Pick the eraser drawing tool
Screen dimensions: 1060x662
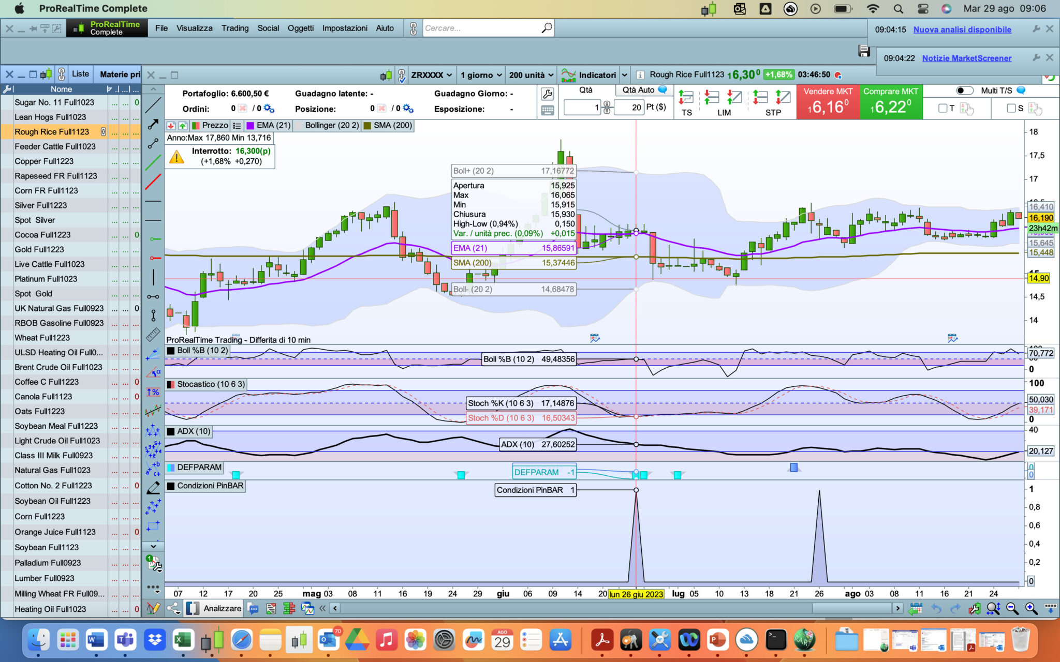pyautogui.click(x=153, y=488)
